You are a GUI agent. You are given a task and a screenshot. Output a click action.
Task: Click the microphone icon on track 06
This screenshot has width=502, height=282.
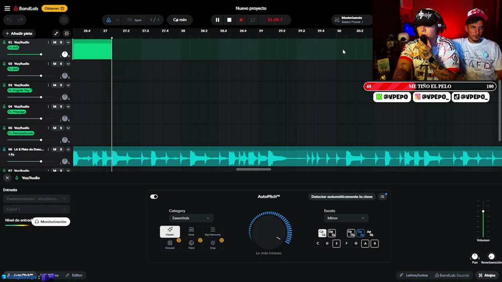coord(4,149)
